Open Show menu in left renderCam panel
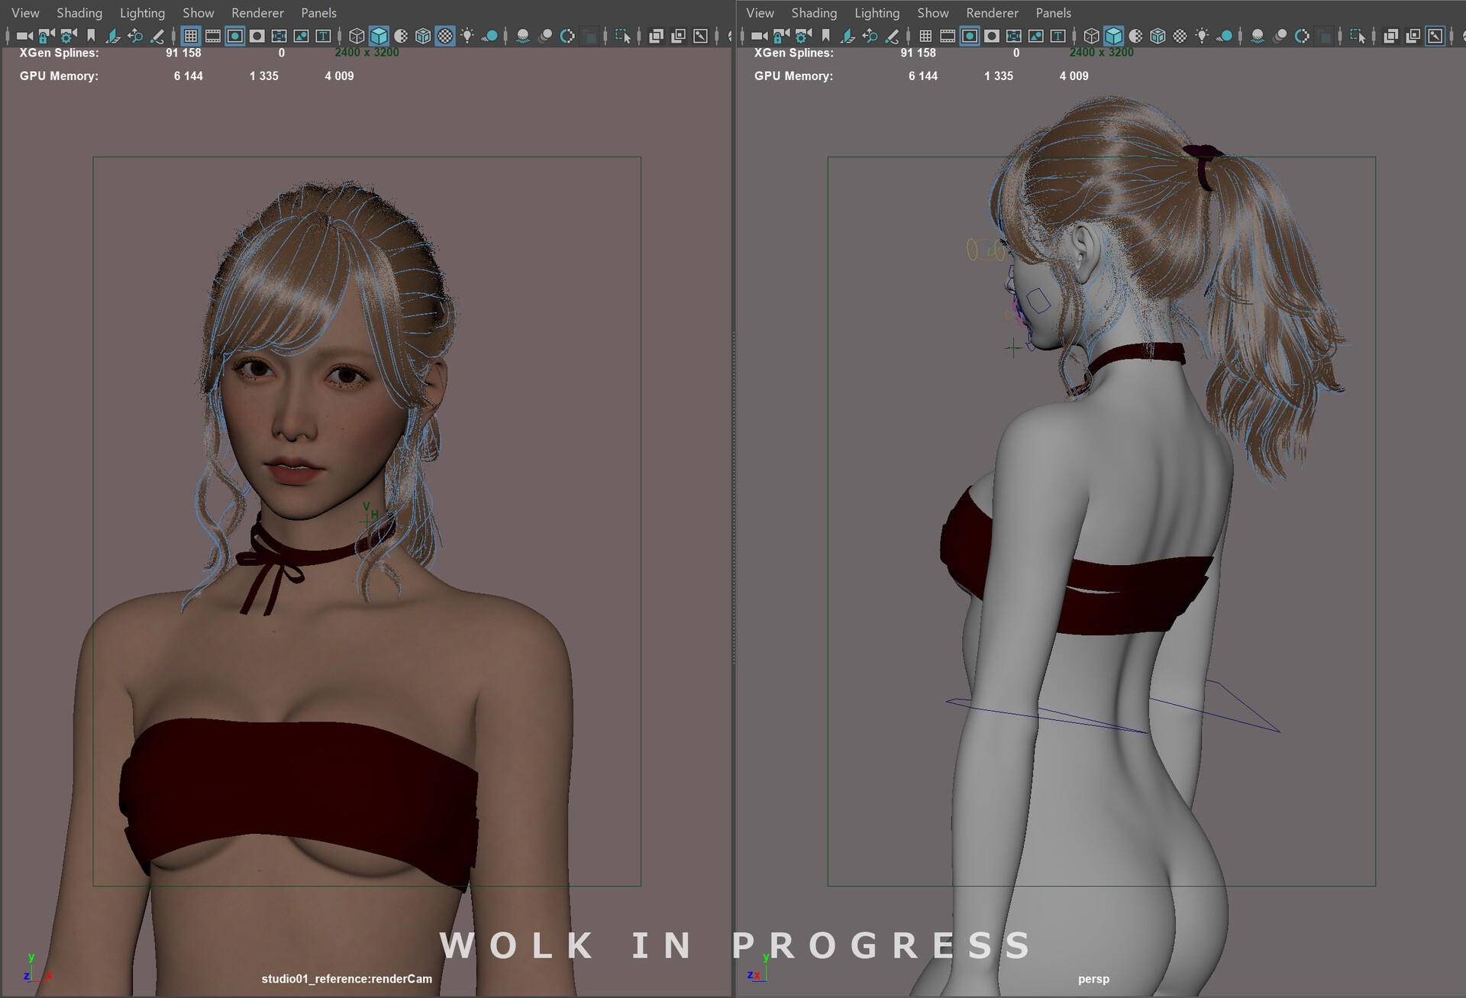This screenshot has width=1466, height=998. pyautogui.click(x=199, y=13)
